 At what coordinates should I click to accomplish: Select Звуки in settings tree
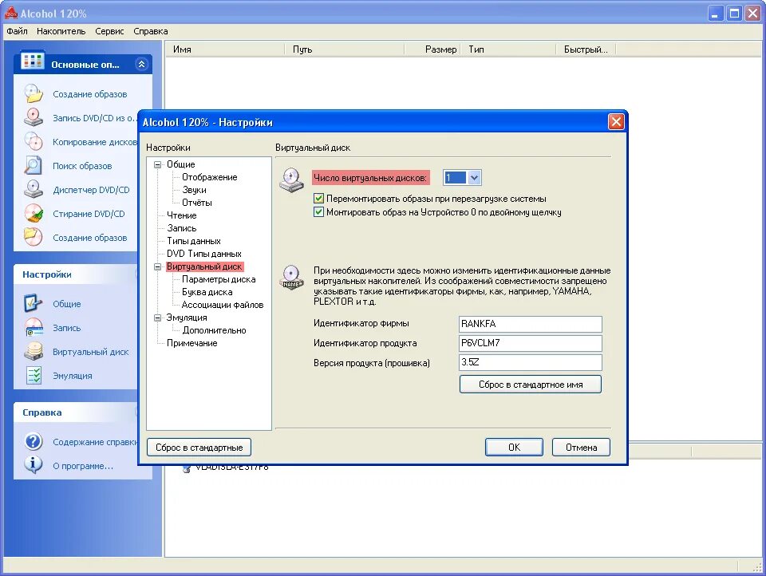point(194,190)
